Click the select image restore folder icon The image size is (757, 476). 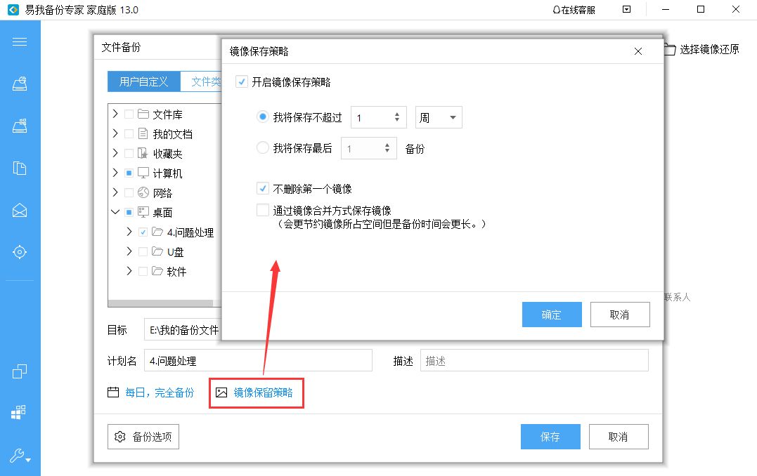coord(670,49)
